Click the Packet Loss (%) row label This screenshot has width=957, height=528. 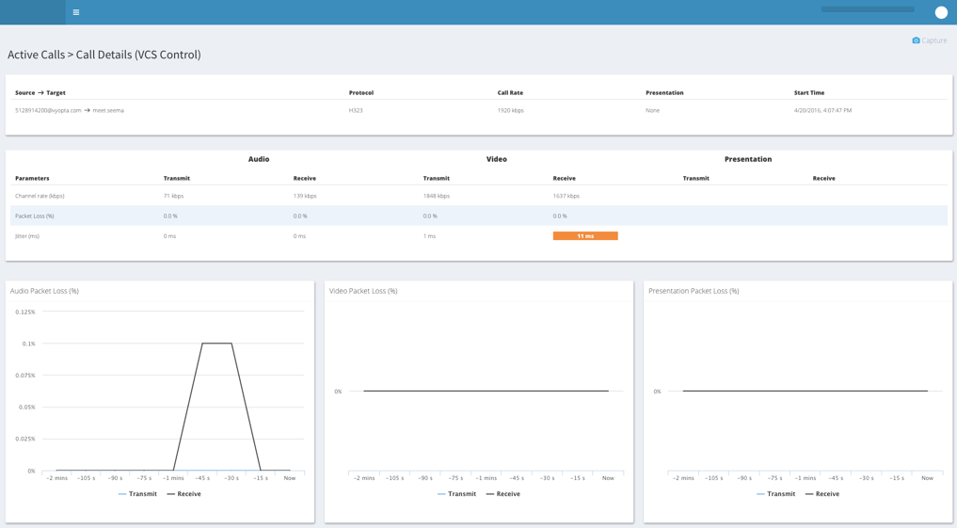34,216
